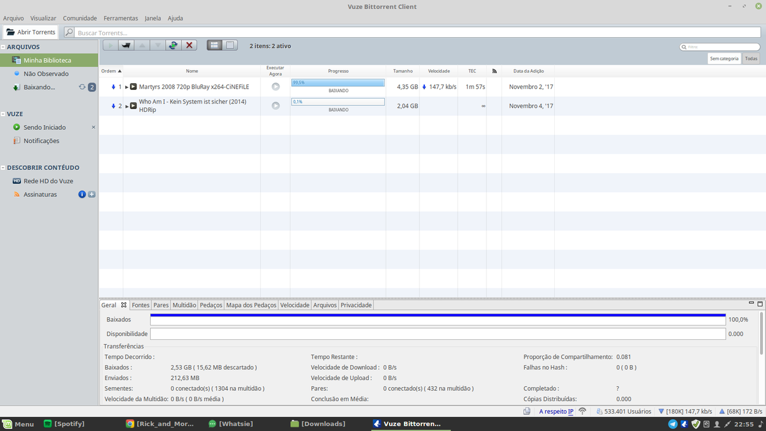Viewport: 766px width, 431px height.
Task: Minimize the details panel
Action: click(x=752, y=303)
